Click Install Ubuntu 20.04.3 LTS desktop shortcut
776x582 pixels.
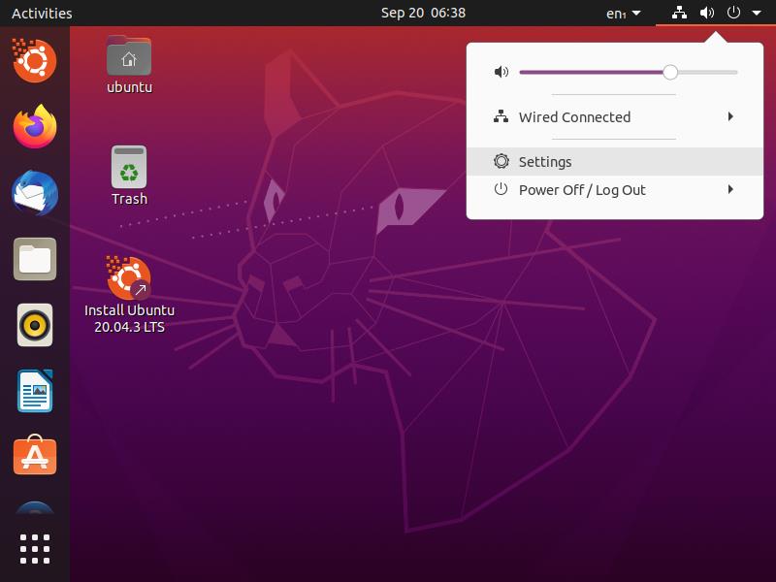pos(129,279)
